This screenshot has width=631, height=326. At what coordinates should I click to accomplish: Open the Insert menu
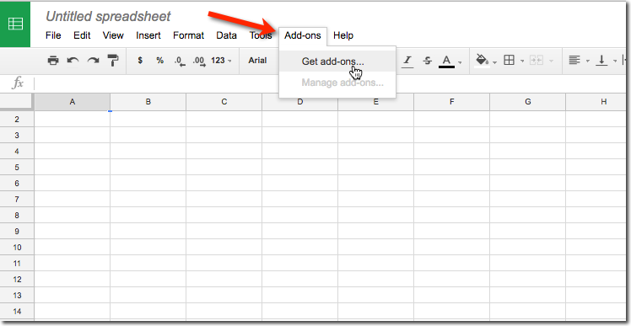pos(148,35)
